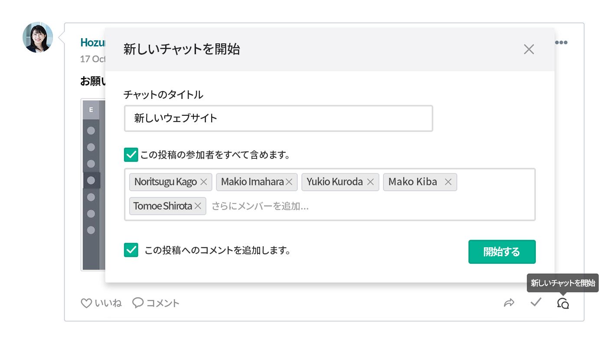The height and width of the screenshot is (344, 607).
Task: Toggle the include-participants checkbox back on
Action: tap(131, 154)
